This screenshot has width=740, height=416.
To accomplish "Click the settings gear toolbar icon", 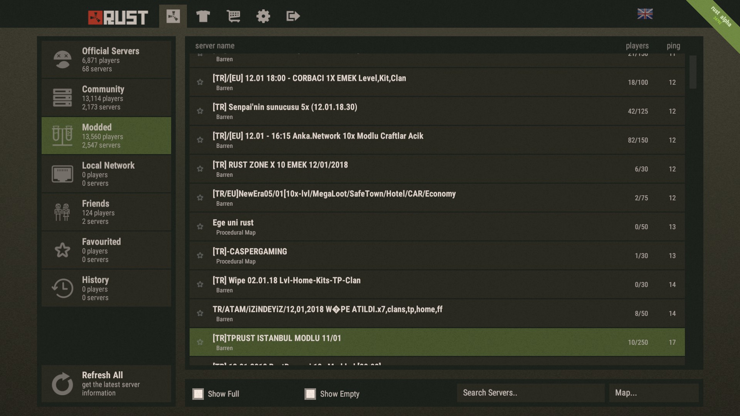I will click(263, 15).
